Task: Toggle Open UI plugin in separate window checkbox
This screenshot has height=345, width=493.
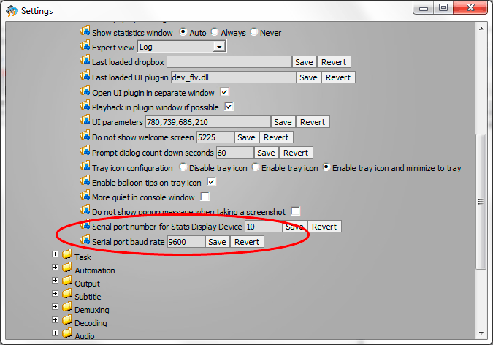Action: (x=225, y=93)
